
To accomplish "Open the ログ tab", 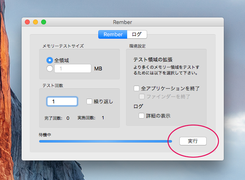I will click(137, 34).
